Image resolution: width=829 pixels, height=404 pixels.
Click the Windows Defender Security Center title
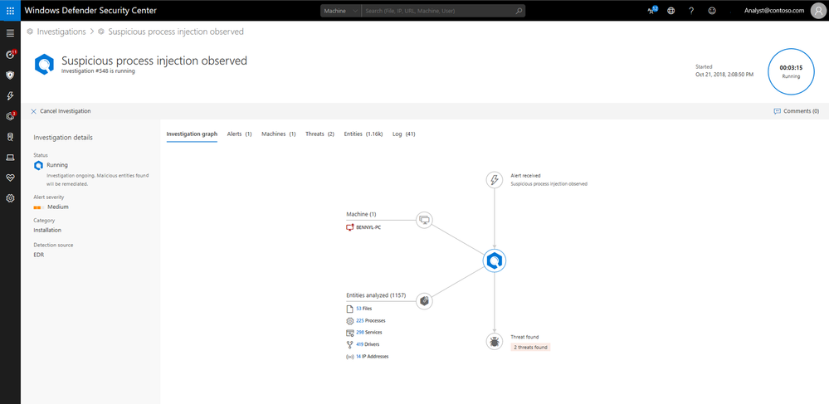(90, 11)
